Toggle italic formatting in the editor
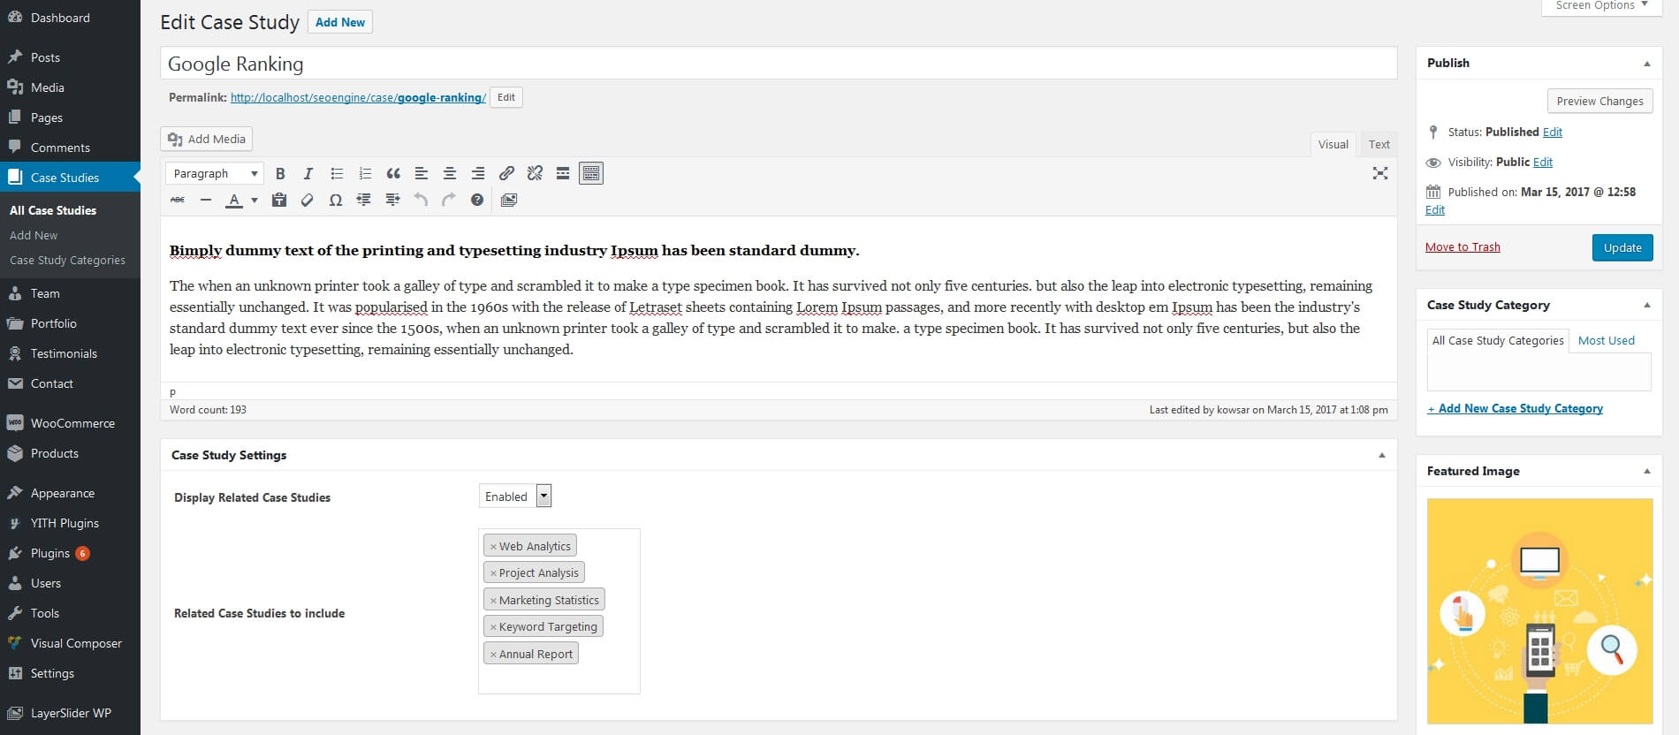The width and height of the screenshot is (1679, 735). pos(308,174)
